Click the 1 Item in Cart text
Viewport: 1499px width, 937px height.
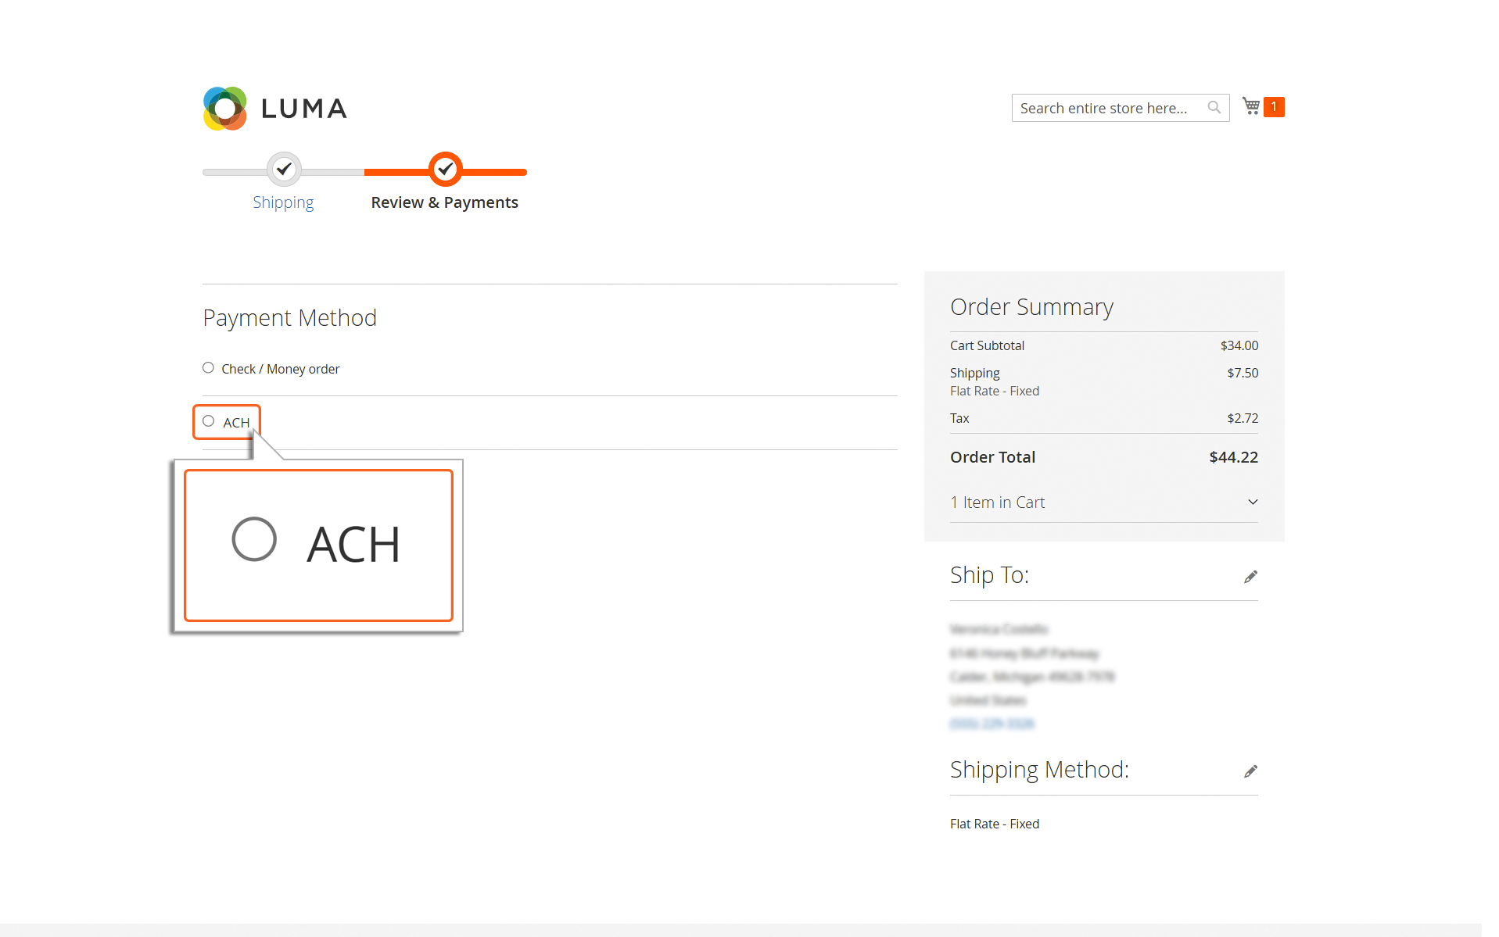click(x=997, y=502)
